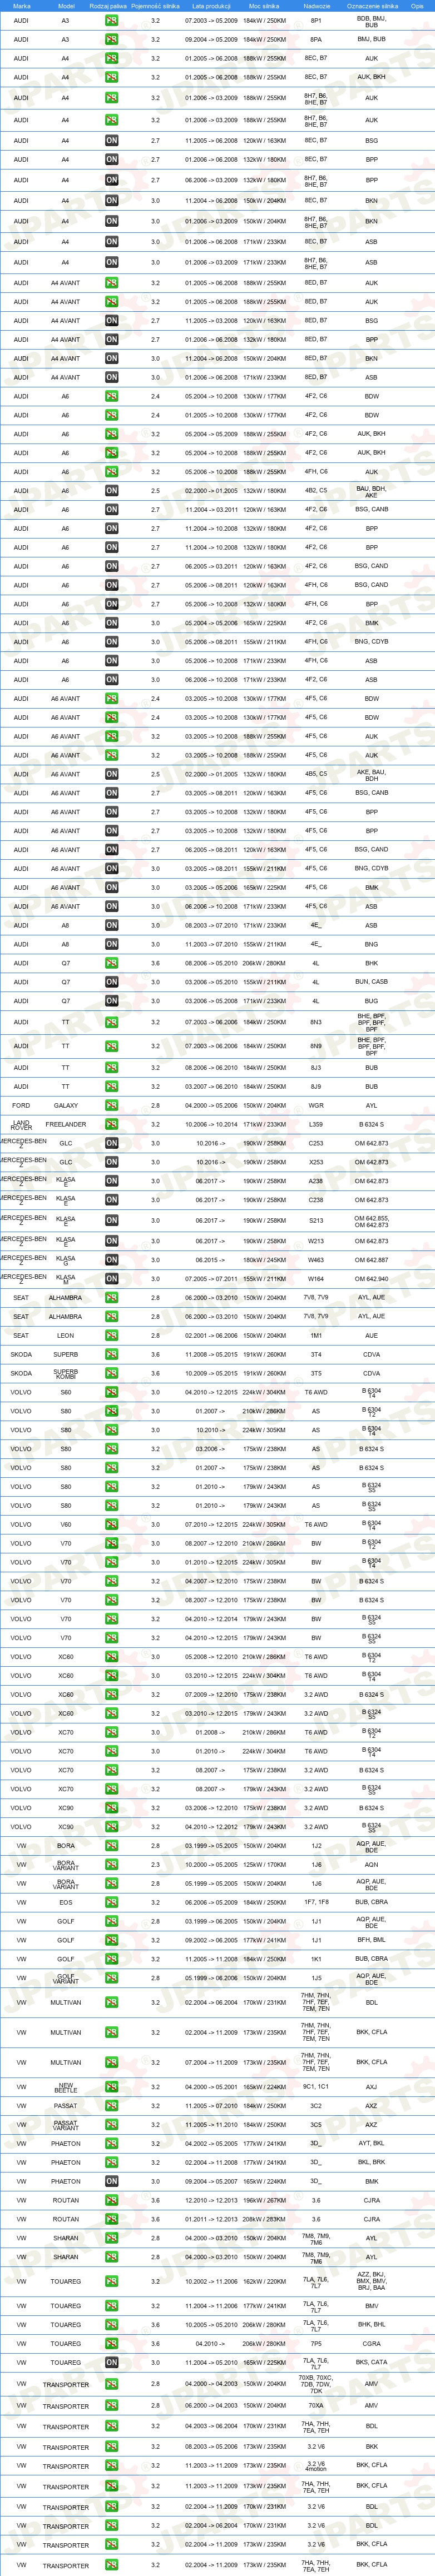Click petrol icon in VW Bora Variant AQN row
This screenshot has width=435, height=2576.
click(x=111, y=1865)
